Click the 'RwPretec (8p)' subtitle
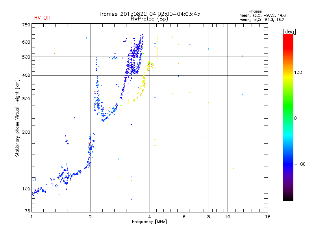 coord(149,19)
